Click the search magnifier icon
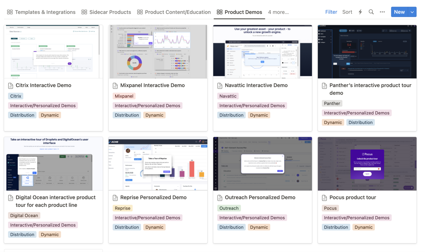425x252 pixels. coord(371,12)
